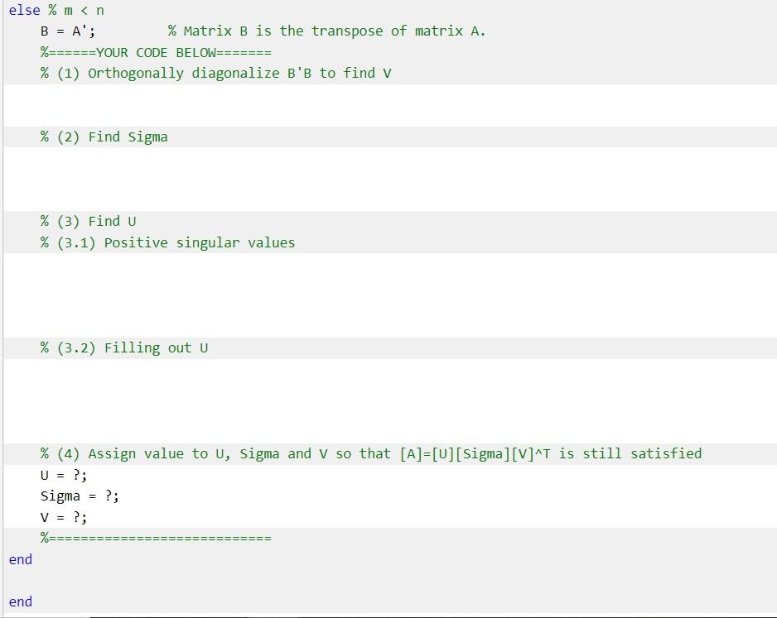777x618 pixels.
Task: Click the line containing B = A';
Action: (66, 31)
